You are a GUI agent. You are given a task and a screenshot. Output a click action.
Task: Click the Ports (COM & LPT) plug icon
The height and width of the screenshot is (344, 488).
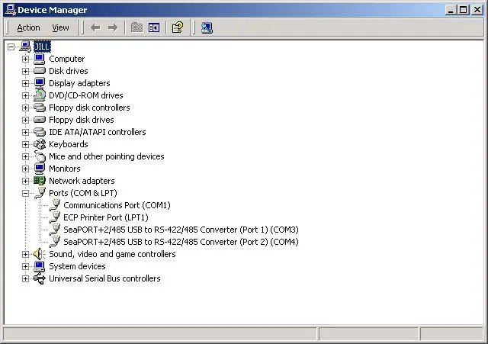click(x=40, y=193)
